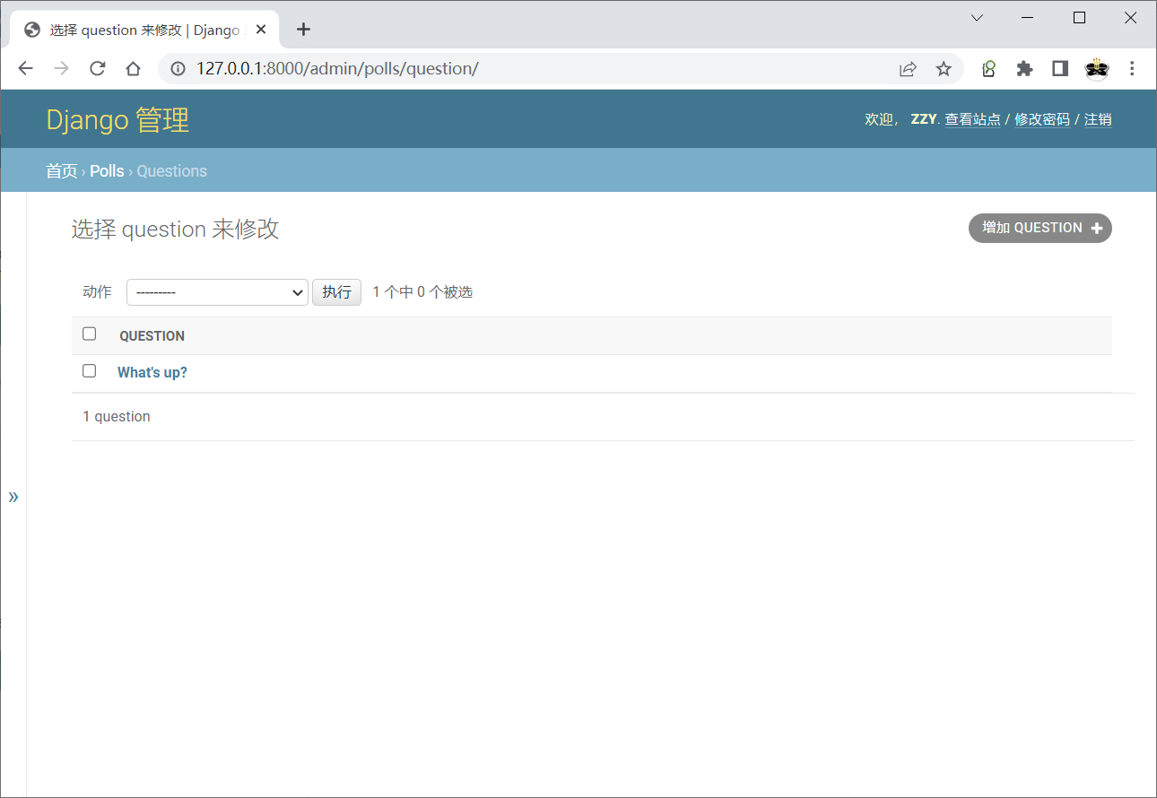Open Chrome's three-dot menu
The image size is (1157, 798).
[x=1132, y=69]
